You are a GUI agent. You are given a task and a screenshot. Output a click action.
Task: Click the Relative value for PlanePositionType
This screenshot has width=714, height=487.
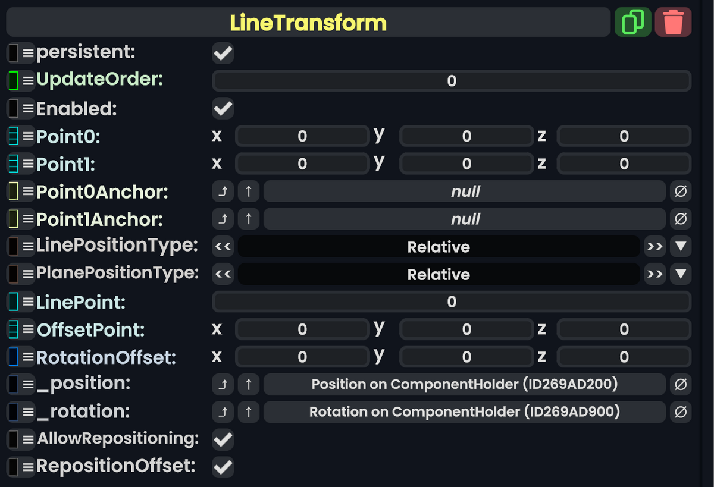point(439,274)
